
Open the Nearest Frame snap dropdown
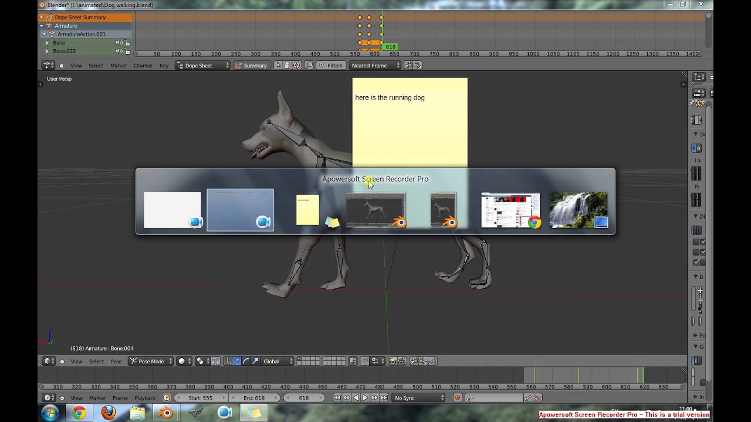pyautogui.click(x=375, y=66)
